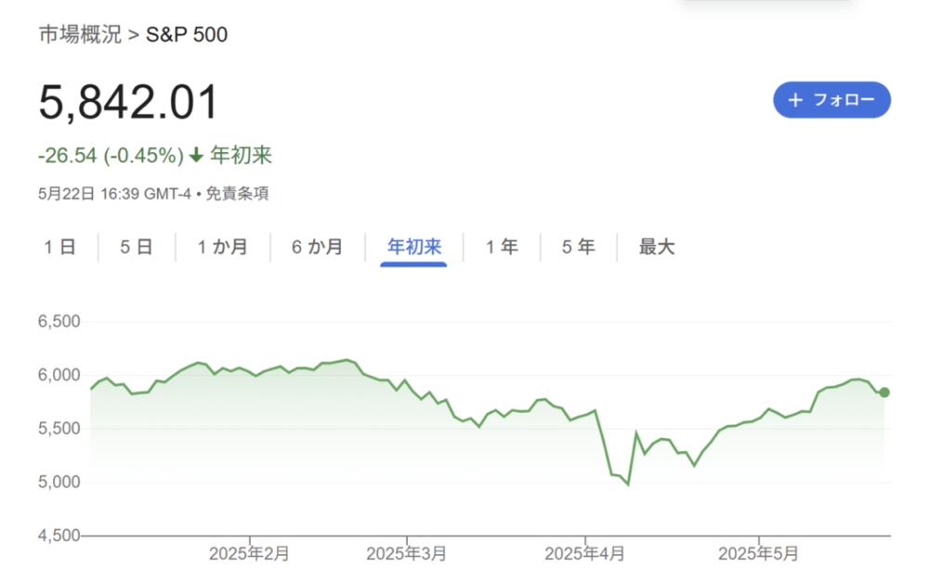Switch to the 最大 range tab
The height and width of the screenshot is (581, 951).
point(657,247)
